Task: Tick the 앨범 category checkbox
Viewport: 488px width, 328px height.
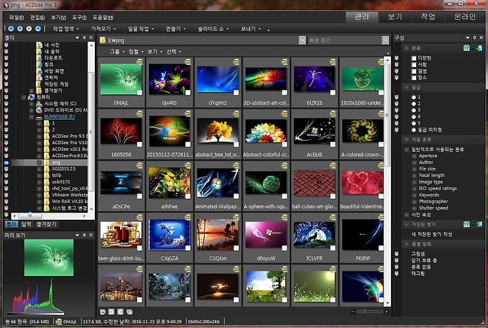Action: click(413, 71)
